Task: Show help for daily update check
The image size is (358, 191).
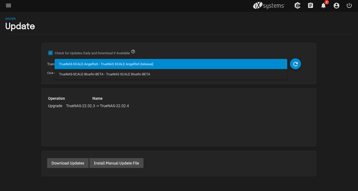Action: click(x=133, y=52)
